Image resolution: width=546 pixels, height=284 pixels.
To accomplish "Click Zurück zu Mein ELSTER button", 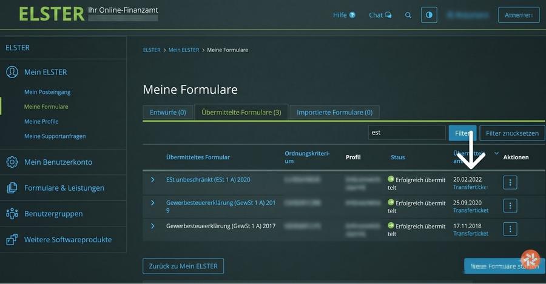I will coord(183,266).
